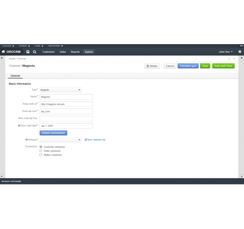This screenshot has height=229, width=244.
Task: Enable the States connector checkbox
Action: (41, 155)
